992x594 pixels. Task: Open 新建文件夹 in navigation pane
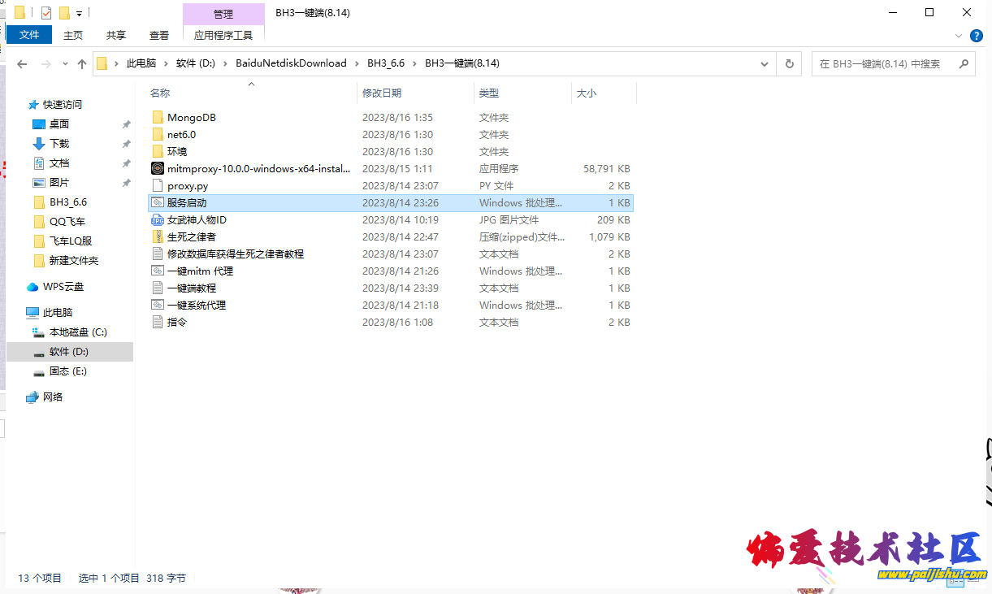tap(73, 261)
